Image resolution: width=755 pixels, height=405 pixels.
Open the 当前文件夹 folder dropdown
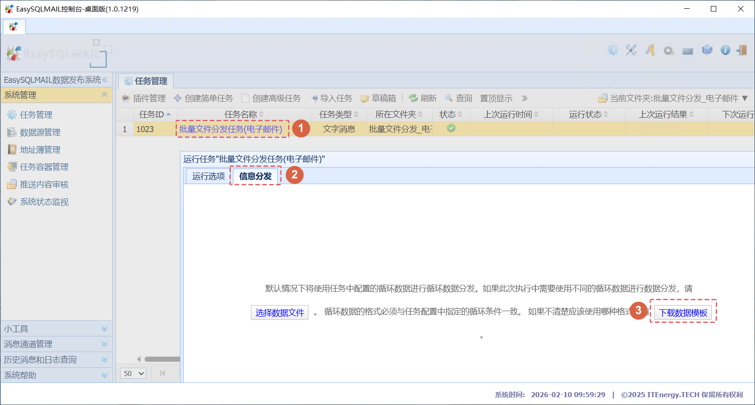pyautogui.click(x=673, y=98)
